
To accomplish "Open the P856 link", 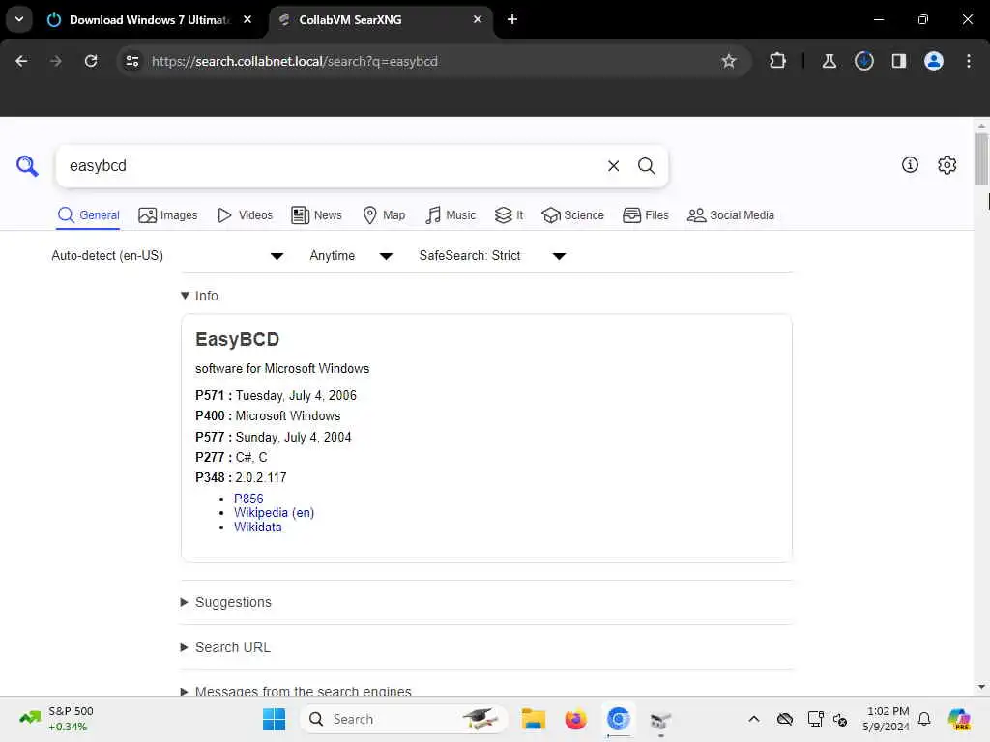I will pos(248,499).
